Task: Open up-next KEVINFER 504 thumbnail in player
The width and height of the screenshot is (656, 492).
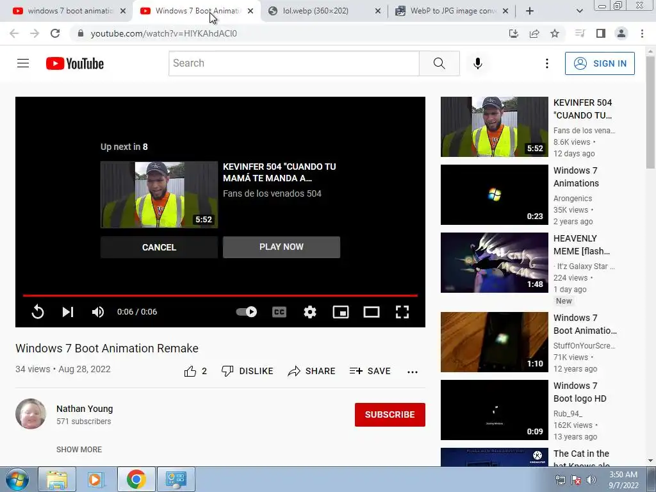Action: [159, 195]
